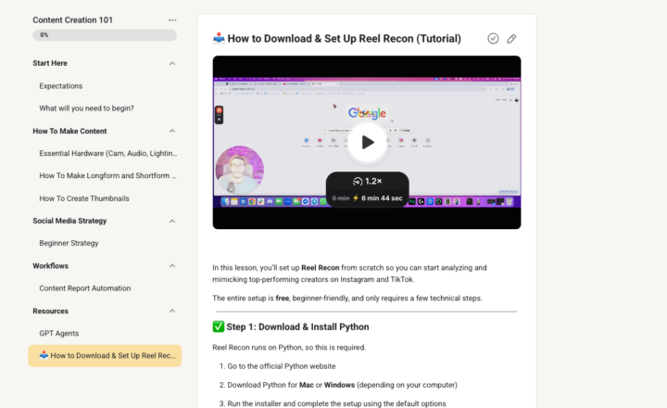Click 'Download Python for Mac or Windows' step
The width and height of the screenshot is (667, 408).
pos(342,385)
